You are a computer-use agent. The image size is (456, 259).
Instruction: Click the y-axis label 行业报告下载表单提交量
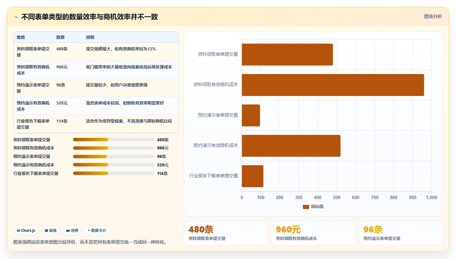point(214,176)
